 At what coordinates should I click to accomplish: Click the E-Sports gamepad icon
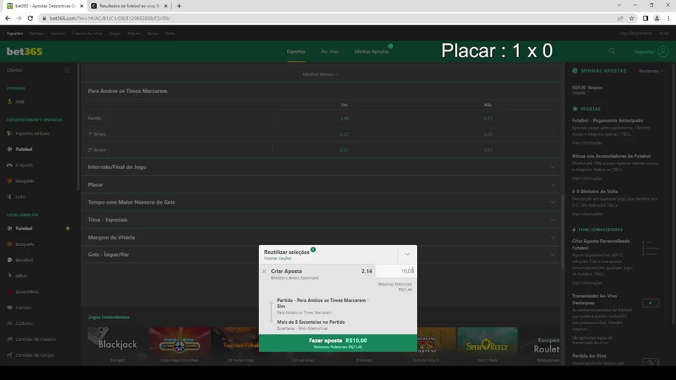[10, 165]
